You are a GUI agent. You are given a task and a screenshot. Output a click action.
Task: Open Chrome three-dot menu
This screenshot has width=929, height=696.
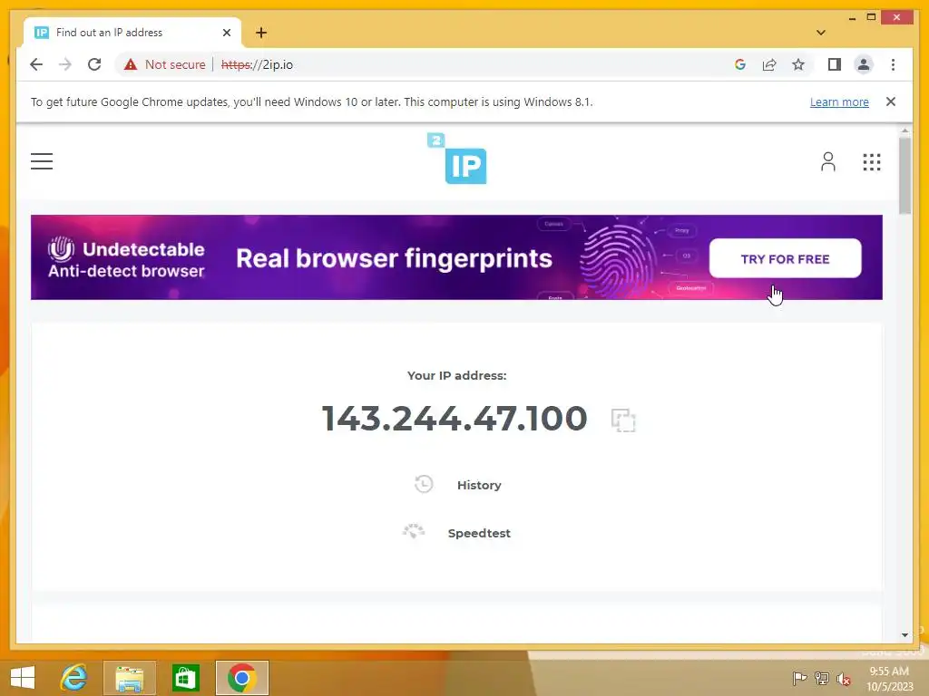tap(893, 64)
